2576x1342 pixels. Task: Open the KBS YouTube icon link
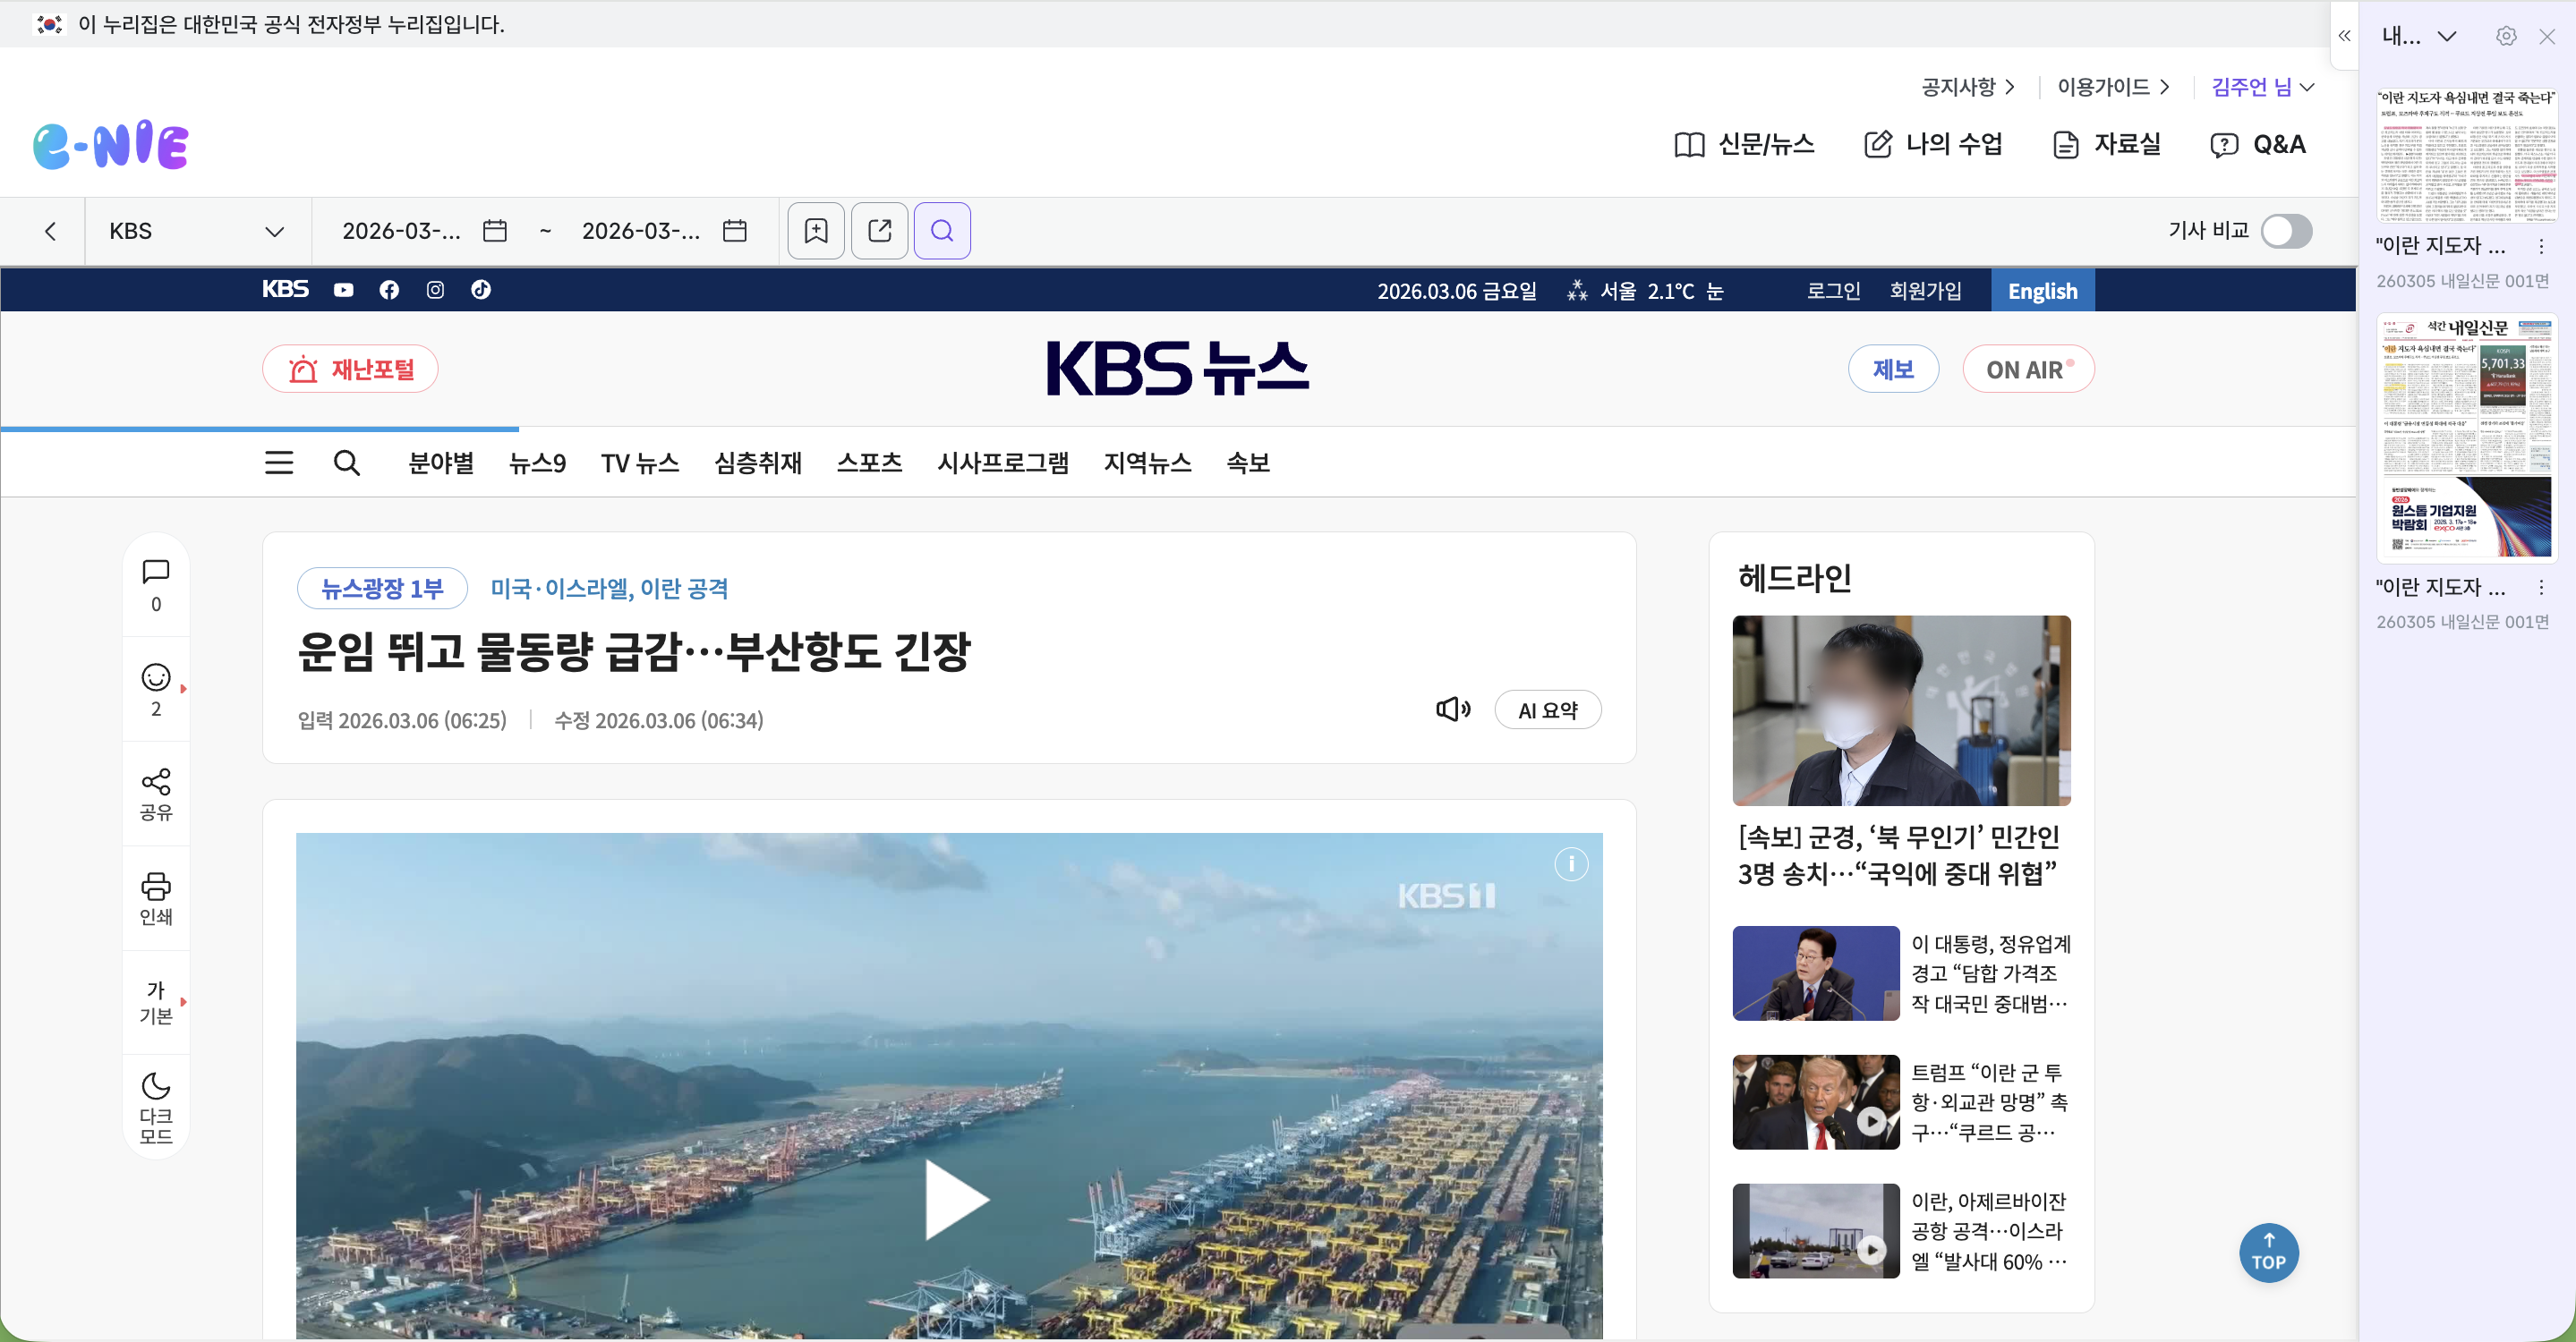[343, 290]
